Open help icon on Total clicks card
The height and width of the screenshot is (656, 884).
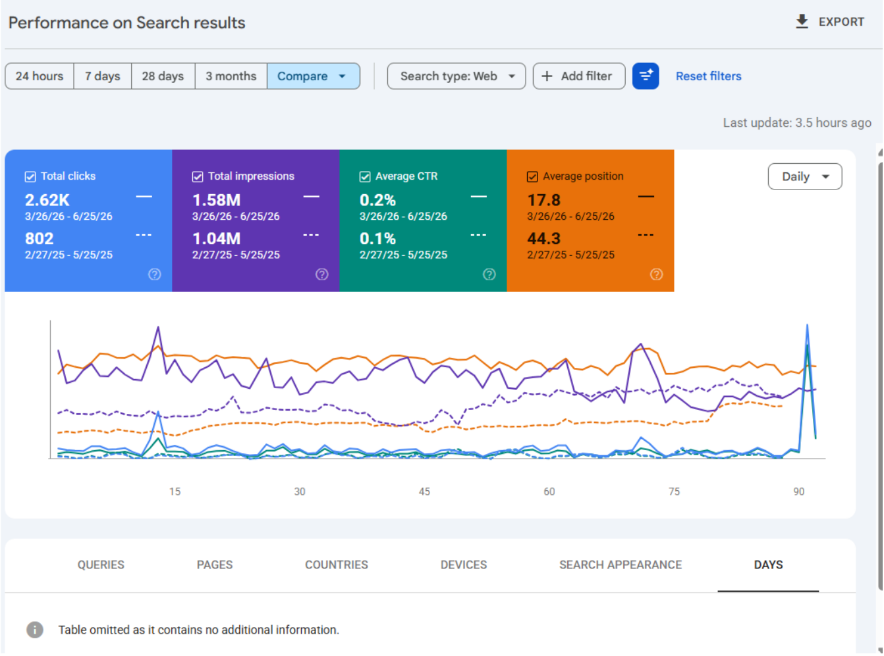click(x=155, y=274)
